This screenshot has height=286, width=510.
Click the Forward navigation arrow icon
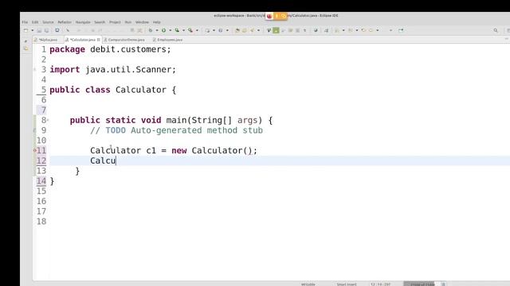point(371,30)
